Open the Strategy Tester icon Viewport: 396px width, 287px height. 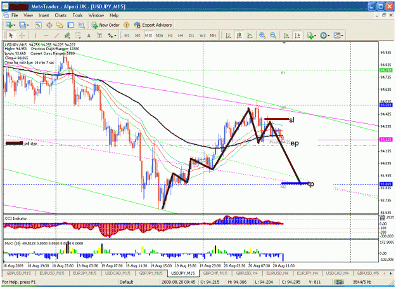81,25
